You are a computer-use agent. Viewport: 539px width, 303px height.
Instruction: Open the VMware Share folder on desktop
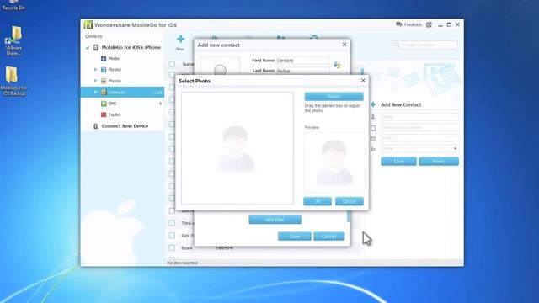(14, 40)
